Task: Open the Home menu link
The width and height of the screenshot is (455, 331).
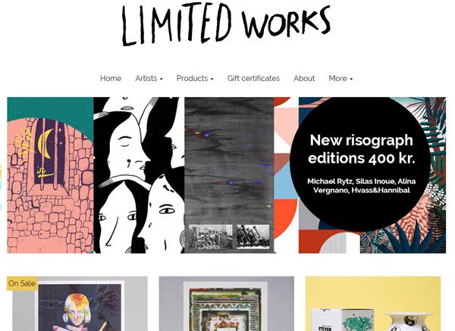Action: [111, 78]
